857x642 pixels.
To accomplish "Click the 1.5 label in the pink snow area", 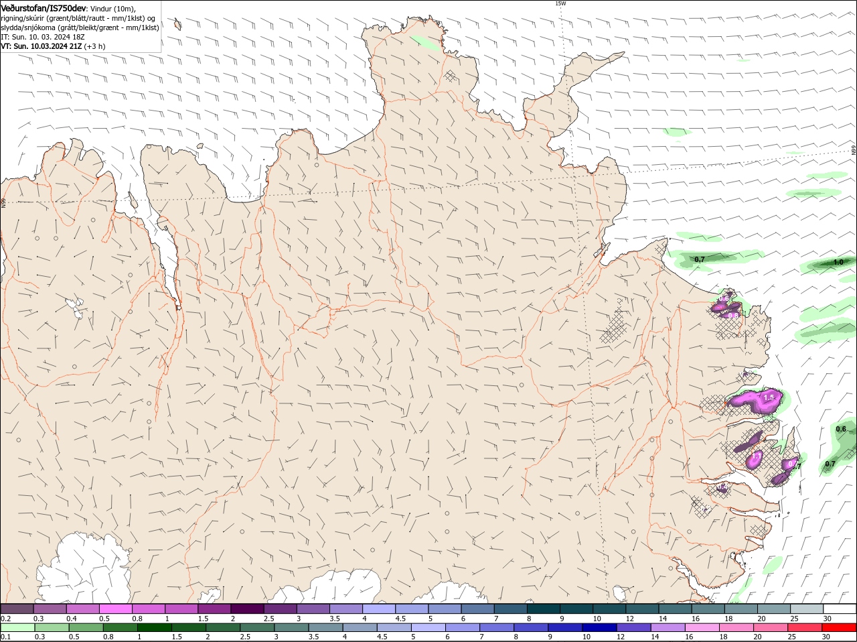I will click(x=769, y=397).
